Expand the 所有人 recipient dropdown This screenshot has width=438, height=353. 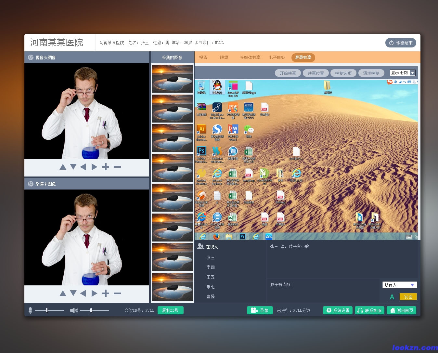pyautogui.click(x=399, y=285)
